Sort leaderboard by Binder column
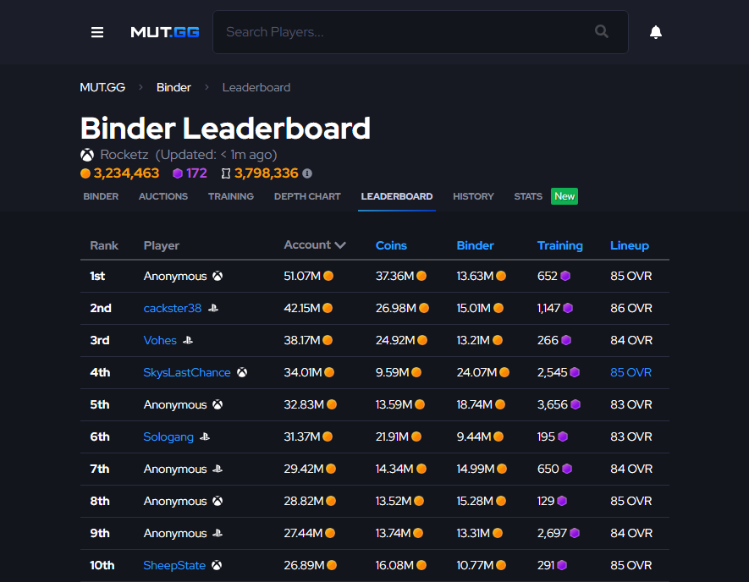Screen dimensions: 749x582 coord(475,245)
